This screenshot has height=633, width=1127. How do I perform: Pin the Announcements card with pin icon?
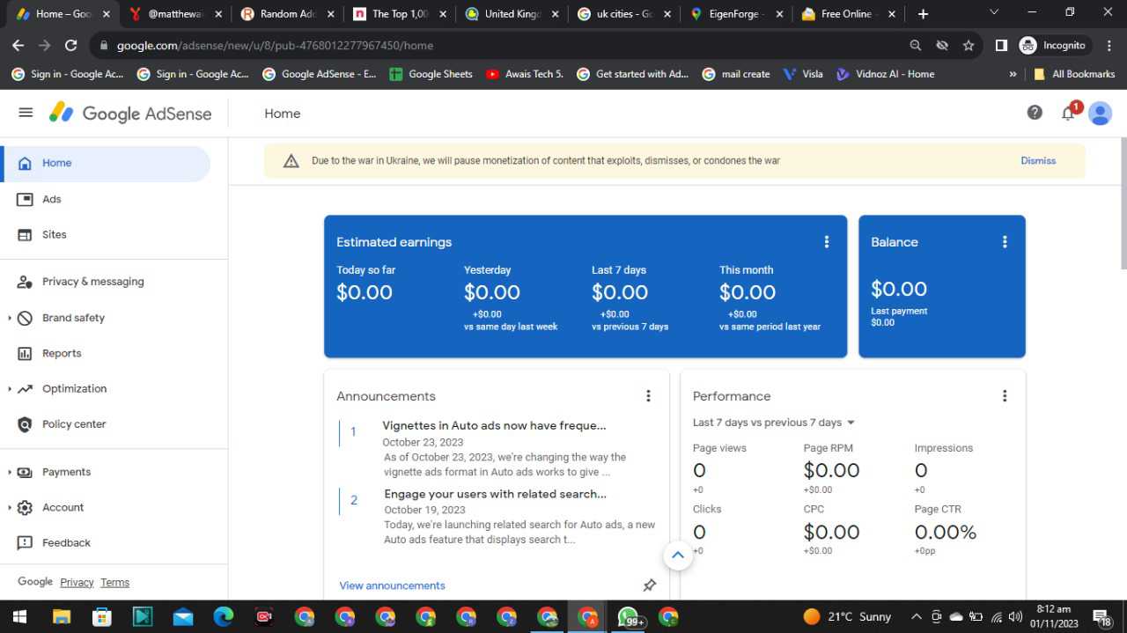pyautogui.click(x=650, y=585)
